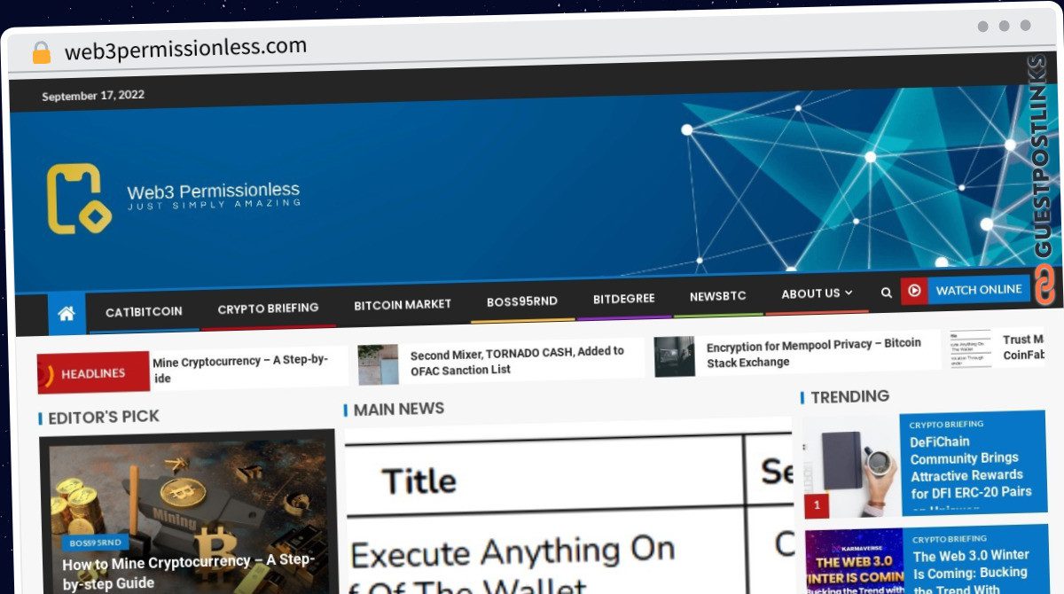Open the Tornado Cash headline thumbnail
Image resolution: width=1064 pixels, height=594 pixels.
click(x=378, y=364)
